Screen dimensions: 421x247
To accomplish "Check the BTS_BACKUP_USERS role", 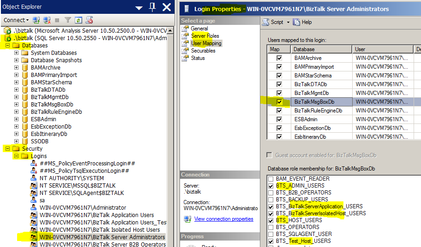I will tap(271, 200).
